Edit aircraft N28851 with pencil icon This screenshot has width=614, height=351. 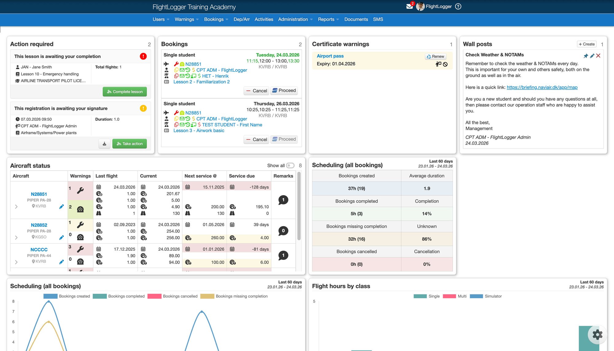tap(61, 206)
